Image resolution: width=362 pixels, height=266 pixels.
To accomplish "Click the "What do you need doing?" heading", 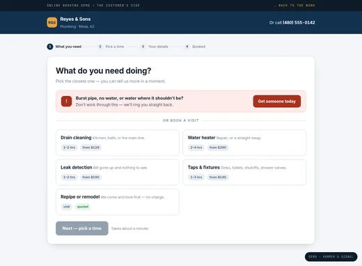I will tap(104, 71).
